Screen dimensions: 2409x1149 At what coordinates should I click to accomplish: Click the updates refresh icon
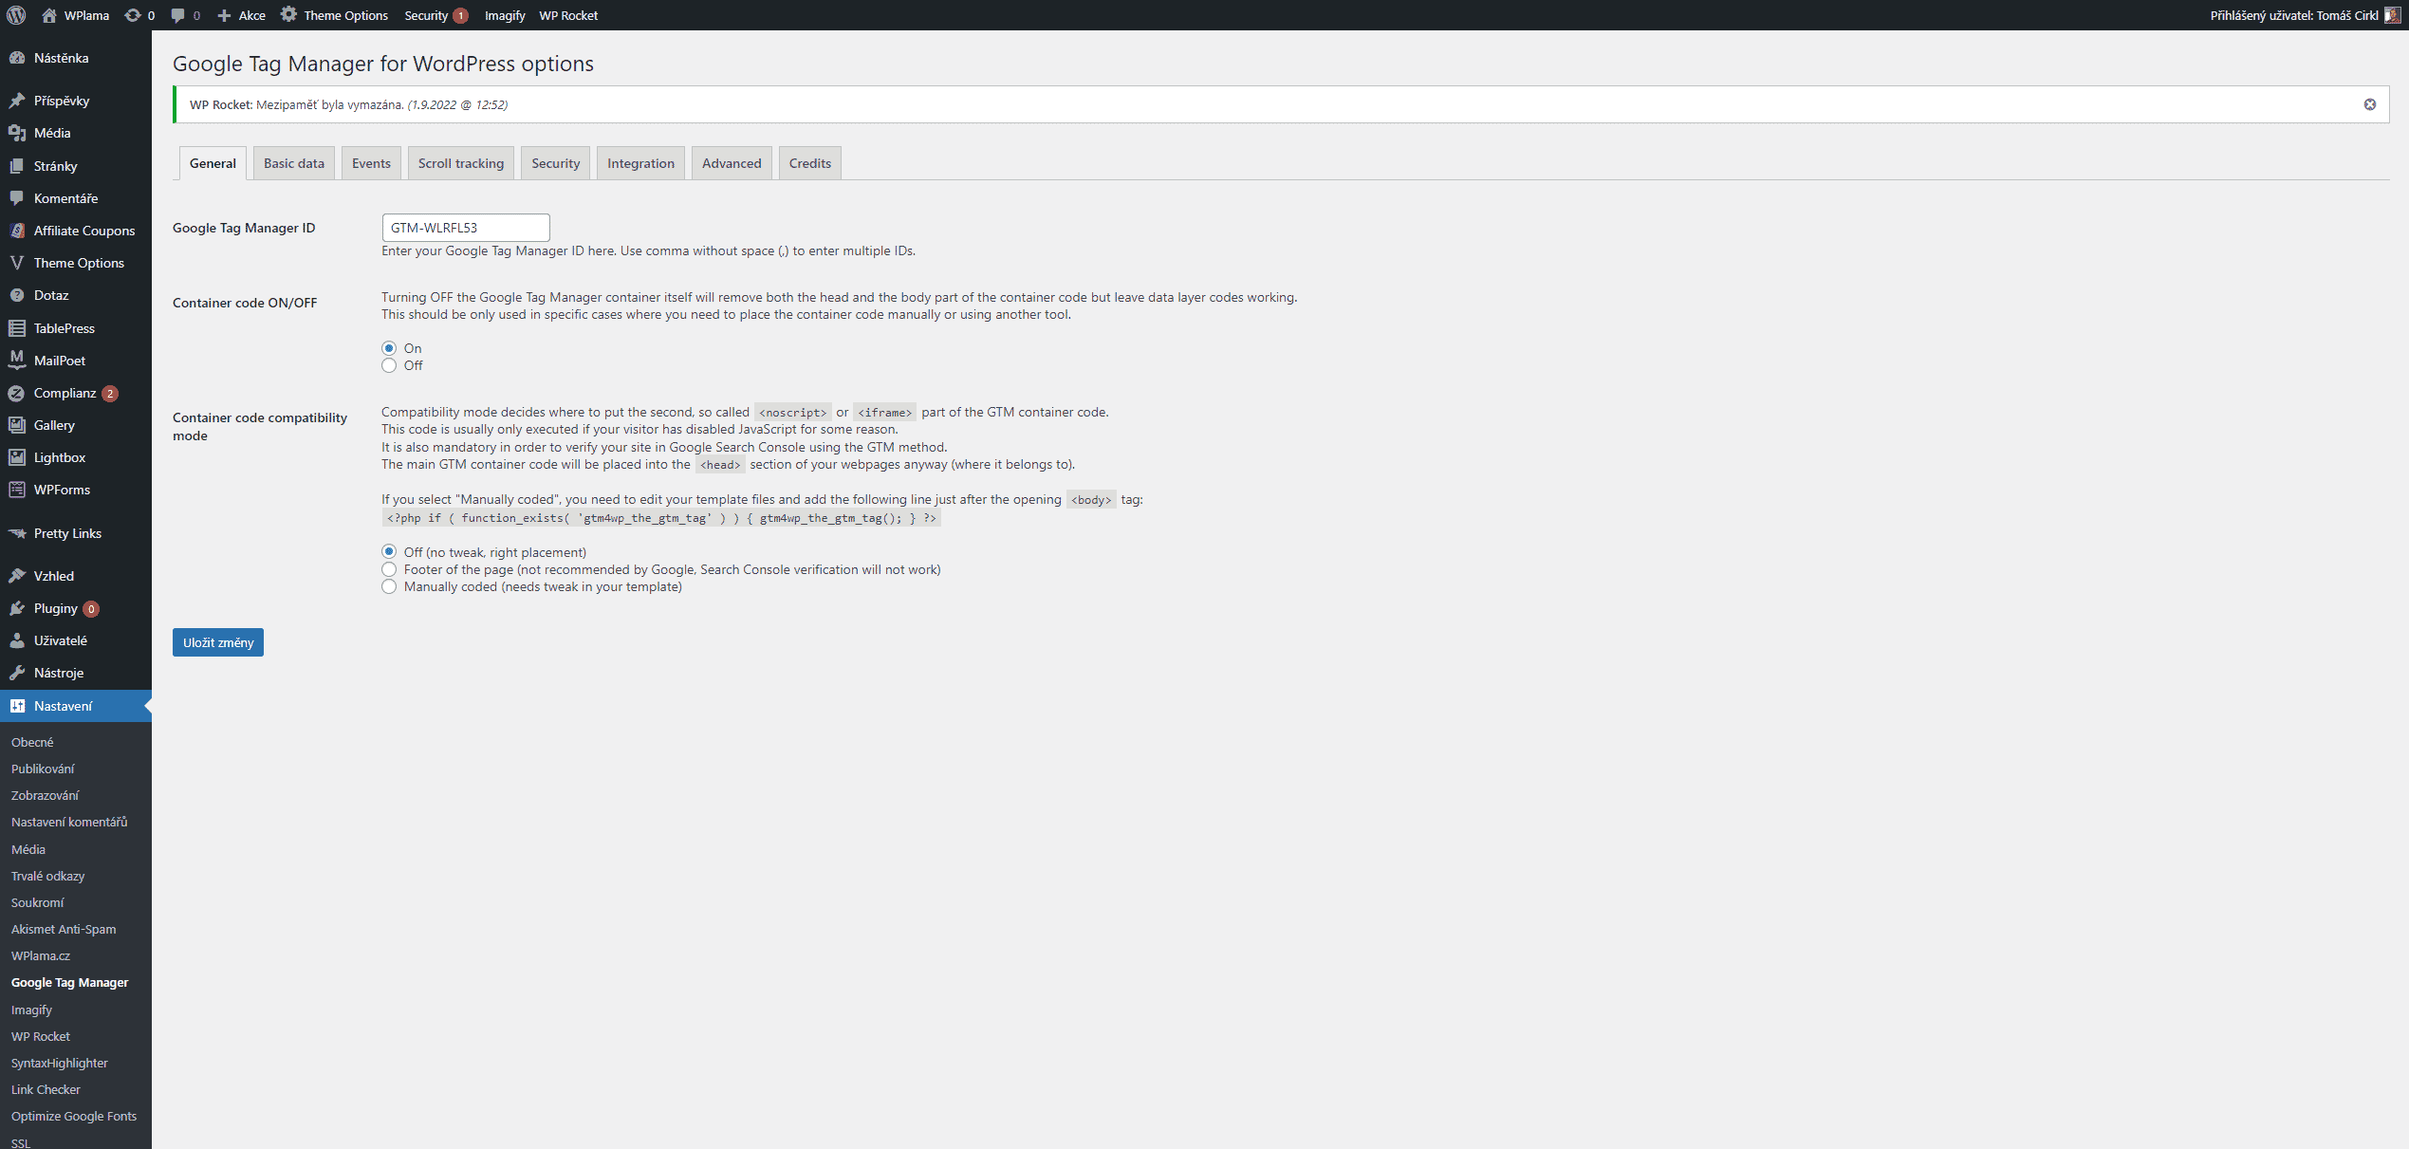[133, 15]
